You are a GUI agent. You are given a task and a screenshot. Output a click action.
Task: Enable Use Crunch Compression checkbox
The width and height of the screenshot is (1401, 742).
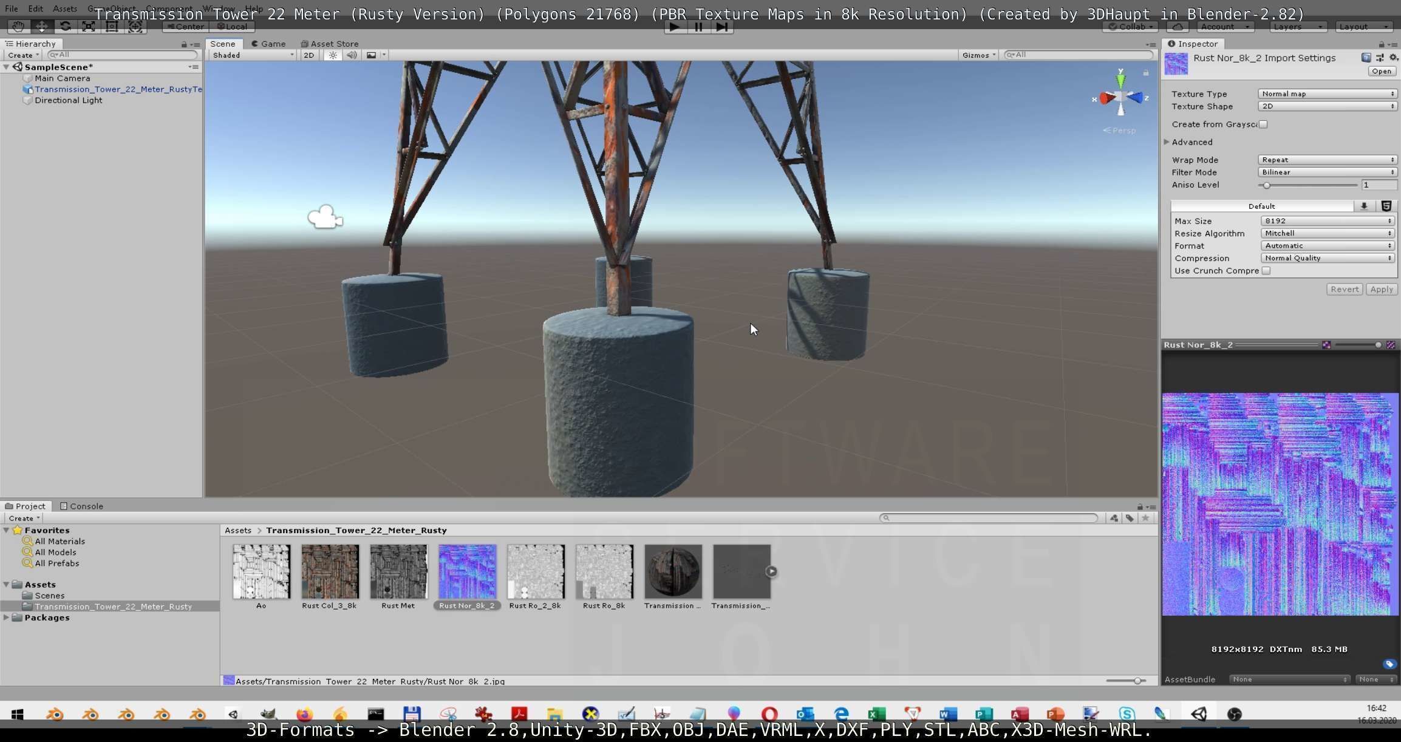point(1266,271)
